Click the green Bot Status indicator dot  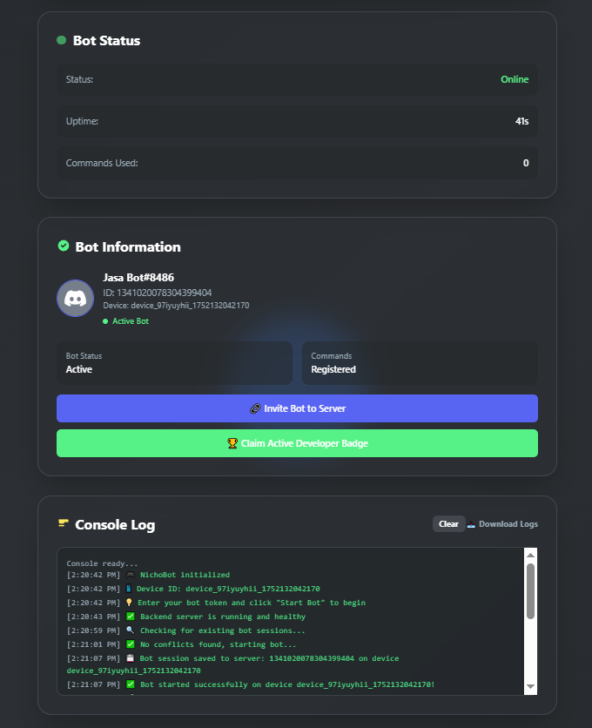(61, 40)
